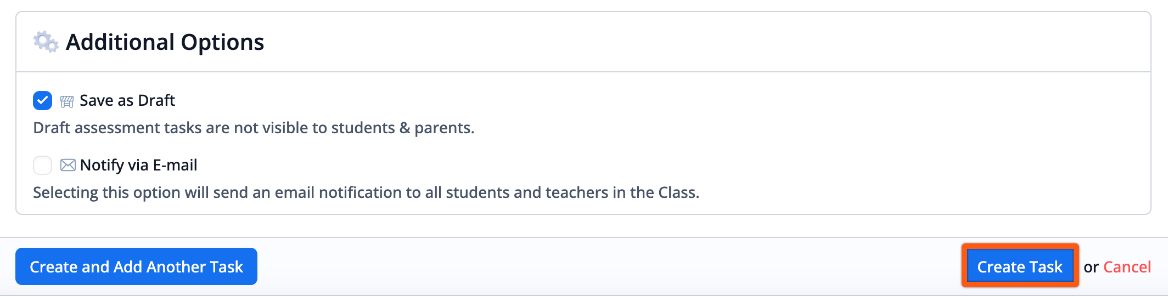Viewport: 1168px width, 296px height.
Task: Click the Notify via E-mail label text
Action: click(138, 165)
